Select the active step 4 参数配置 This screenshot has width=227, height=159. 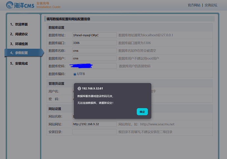point(20,53)
